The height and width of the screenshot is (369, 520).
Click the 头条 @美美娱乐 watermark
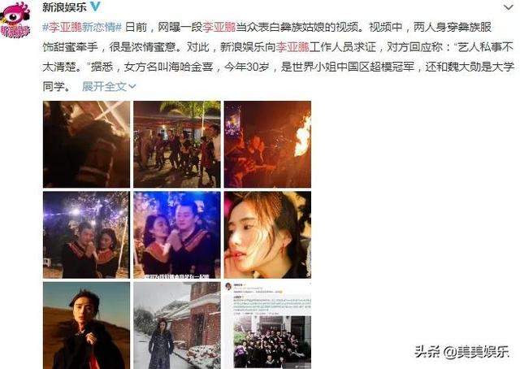[x=461, y=352]
